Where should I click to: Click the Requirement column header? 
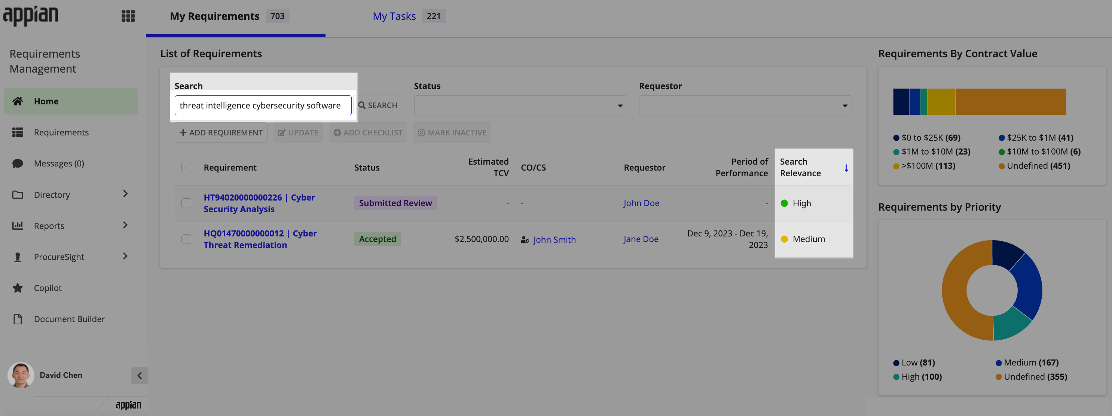pyautogui.click(x=230, y=168)
